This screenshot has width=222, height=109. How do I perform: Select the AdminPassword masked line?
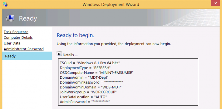coord(85,102)
